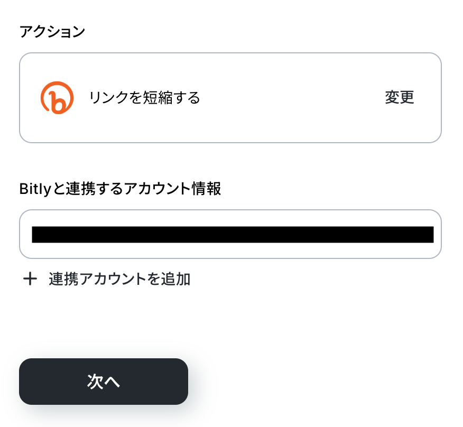Click the 次へ button
463x427 pixels.
click(x=104, y=382)
